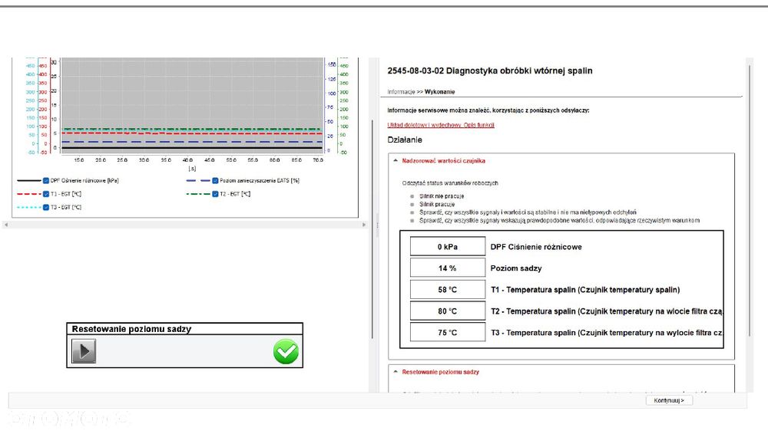This screenshot has height=434, width=768.
Task: Click the Silnik nie pracuje condition line
Action: [x=442, y=196]
